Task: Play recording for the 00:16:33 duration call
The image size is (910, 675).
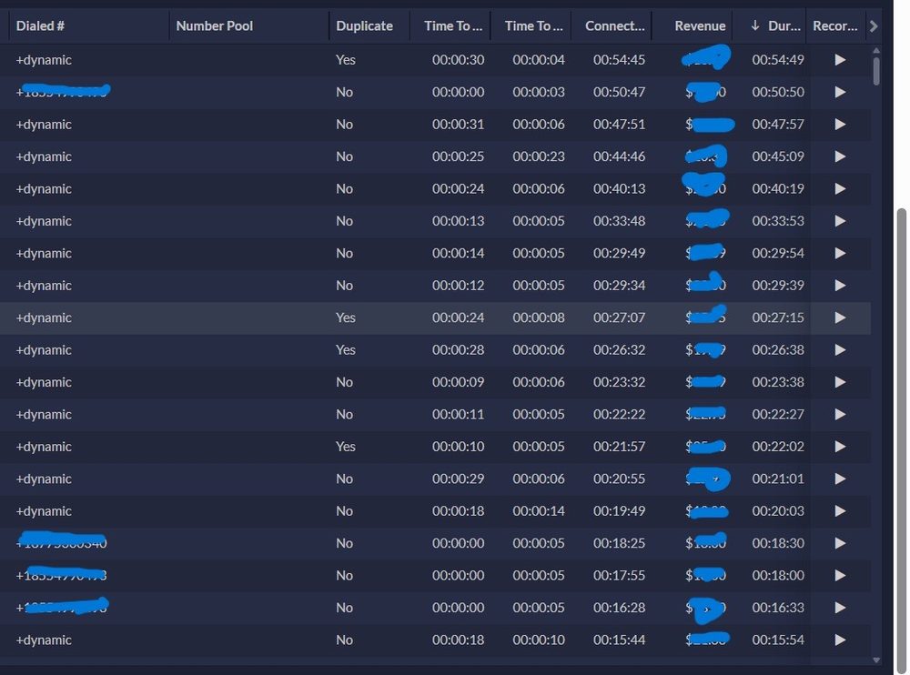Action: coord(840,608)
